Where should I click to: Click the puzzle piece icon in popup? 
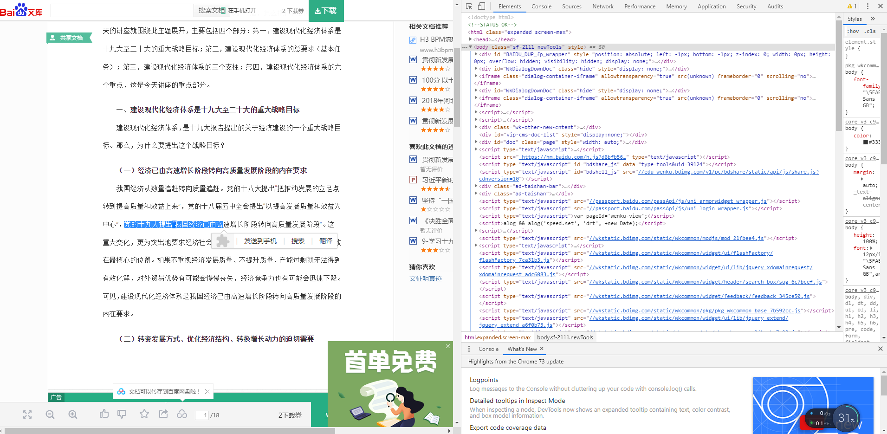[223, 240]
